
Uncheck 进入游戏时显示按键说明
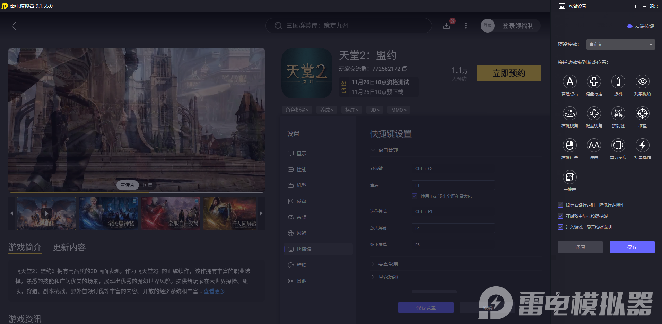tap(560, 227)
